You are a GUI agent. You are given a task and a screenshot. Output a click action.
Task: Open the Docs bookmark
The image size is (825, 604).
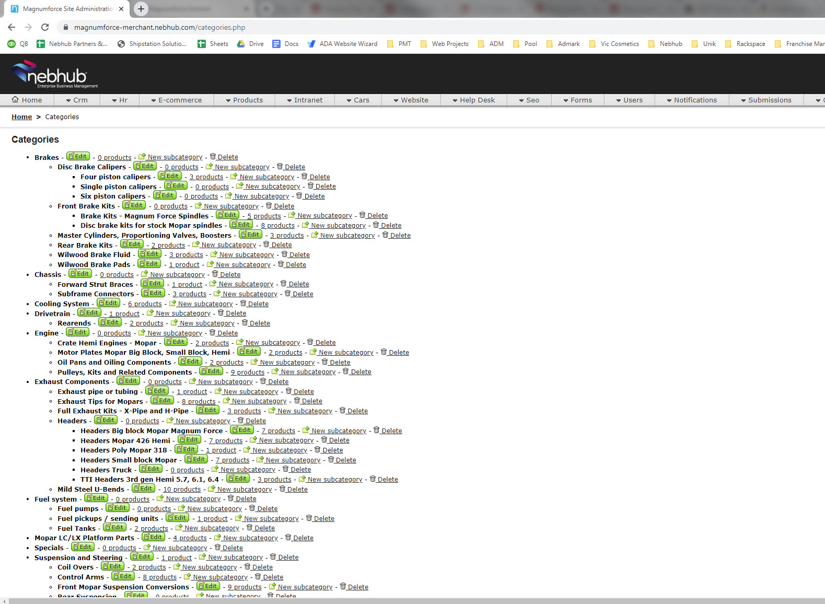pyautogui.click(x=285, y=44)
